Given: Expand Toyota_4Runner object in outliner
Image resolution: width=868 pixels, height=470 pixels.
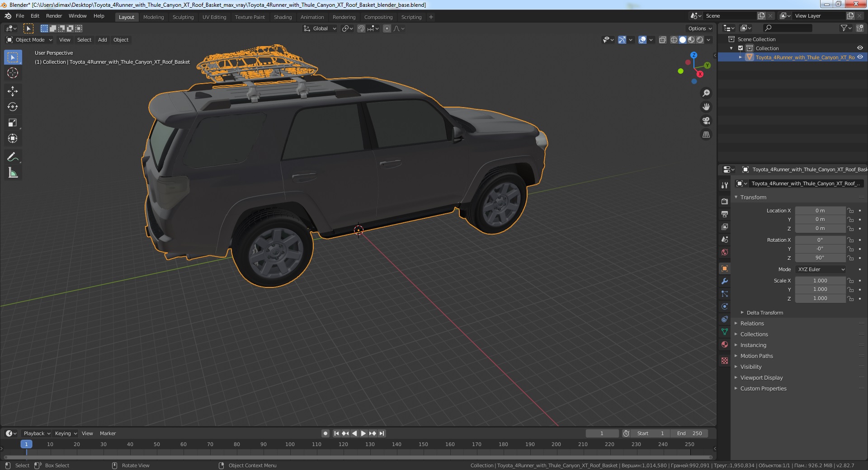Looking at the screenshot, I should click(x=741, y=57).
